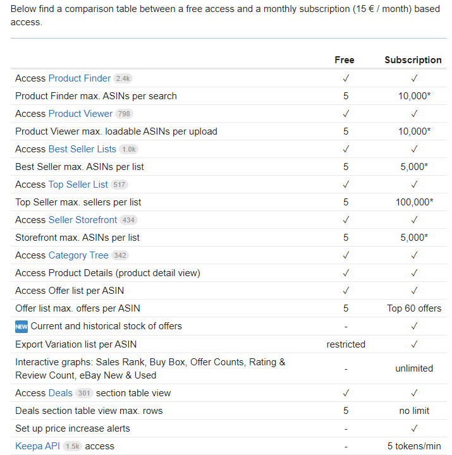Image resolution: width=452 pixels, height=455 pixels.
Task: Click the 1.0k badge beside Best Seller Lists
Action: click(x=128, y=150)
